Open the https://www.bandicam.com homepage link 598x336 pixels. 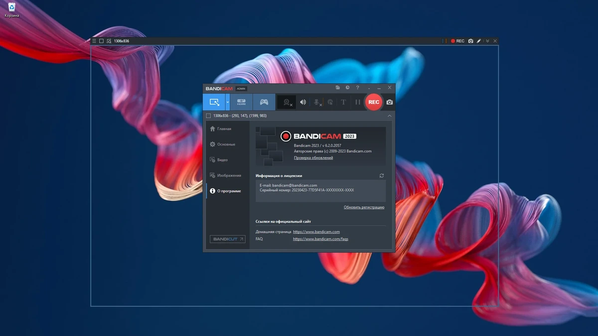316,231
